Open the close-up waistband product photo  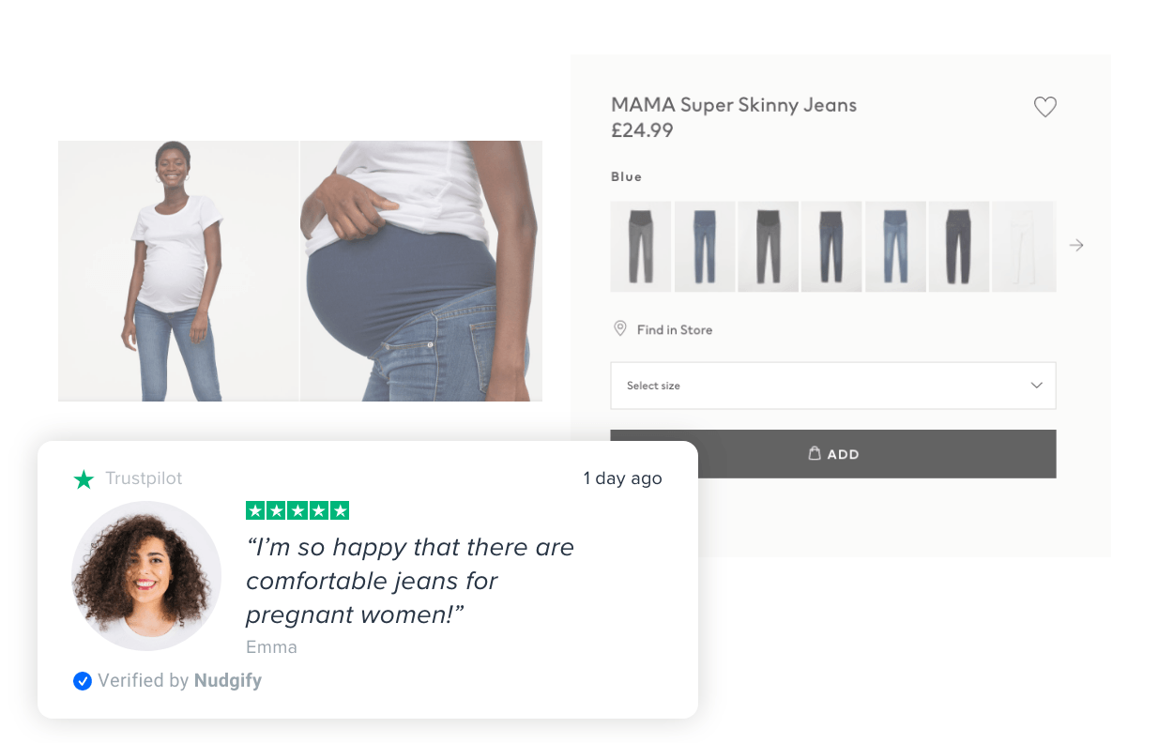pos(420,271)
